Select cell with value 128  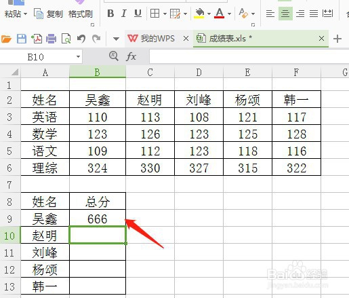pyautogui.click(x=297, y=134)
